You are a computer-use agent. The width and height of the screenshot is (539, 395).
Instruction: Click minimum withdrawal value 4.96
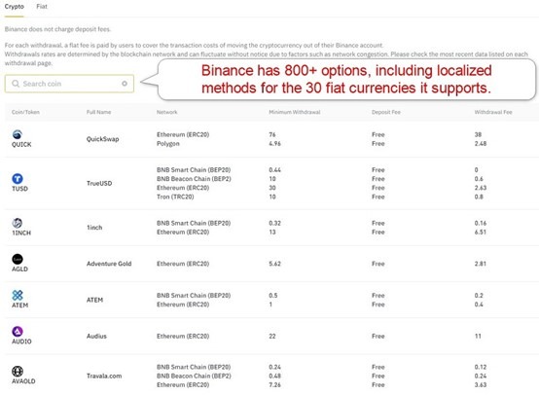pyautogui.click(x=274, y=143)
